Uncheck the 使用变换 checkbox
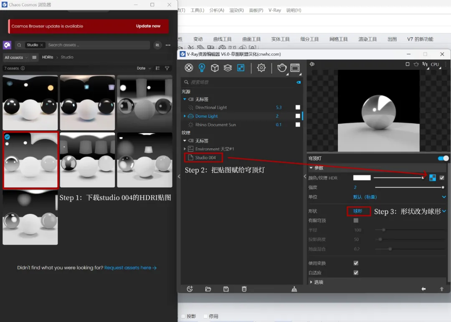Image resolution: width=451 pixels, height=322 pixels. coord(356,263)
